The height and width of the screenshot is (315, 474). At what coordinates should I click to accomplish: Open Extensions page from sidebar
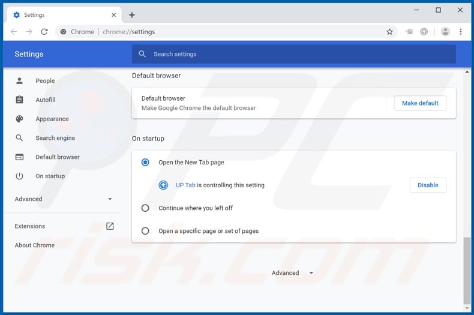pyautogui.click(x=29, y=226)
